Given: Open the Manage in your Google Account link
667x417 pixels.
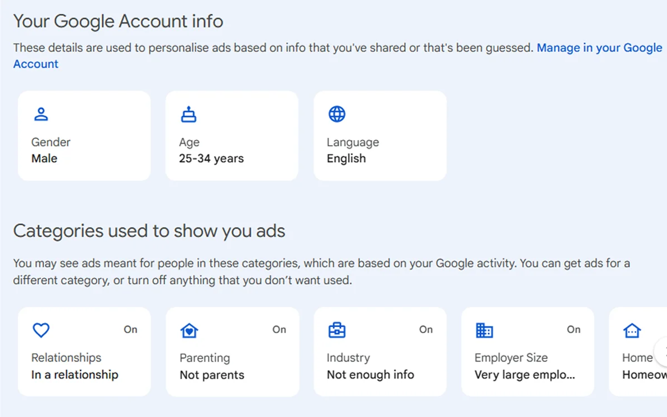Looking at the screenshot, I should click(x=599, y=48).
